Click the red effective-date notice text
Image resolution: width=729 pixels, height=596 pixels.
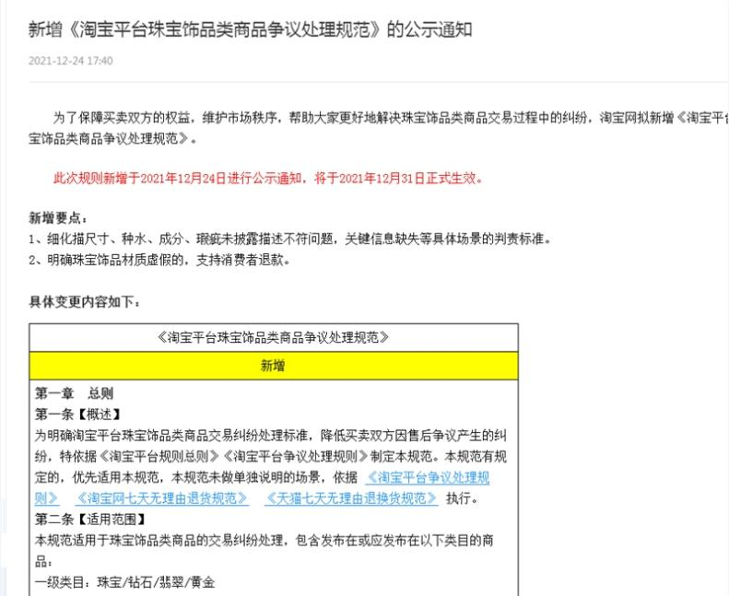coord(267,179)
